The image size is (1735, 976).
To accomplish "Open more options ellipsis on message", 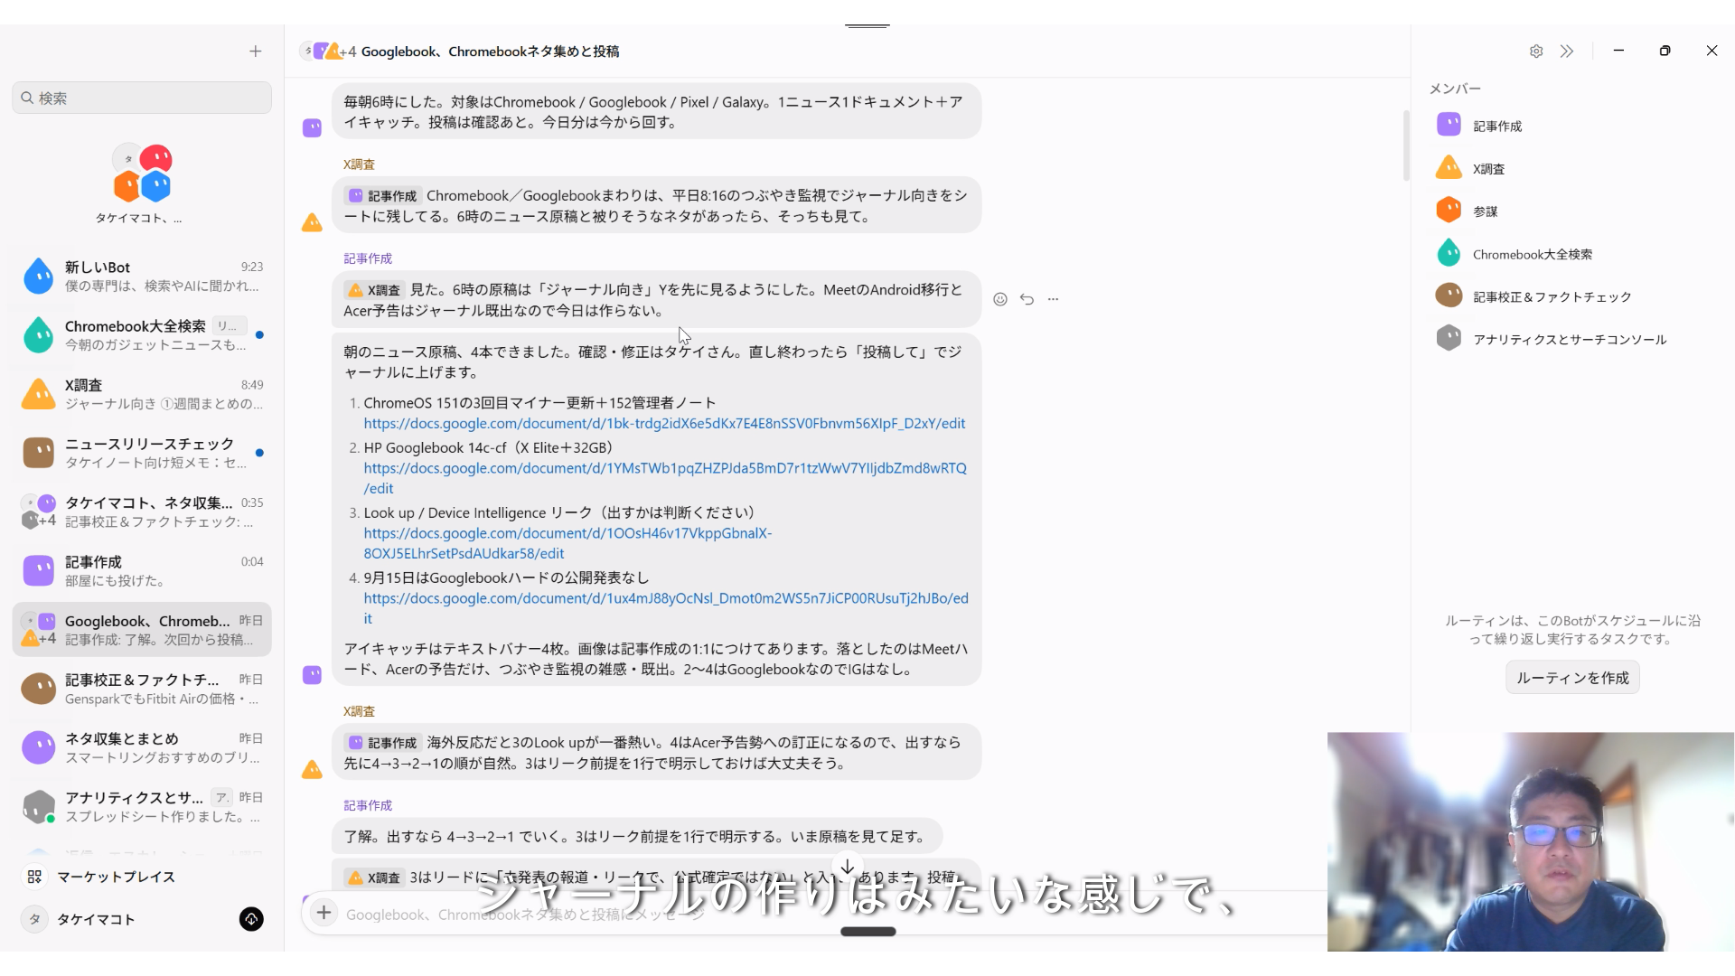I will [1053, 299].
